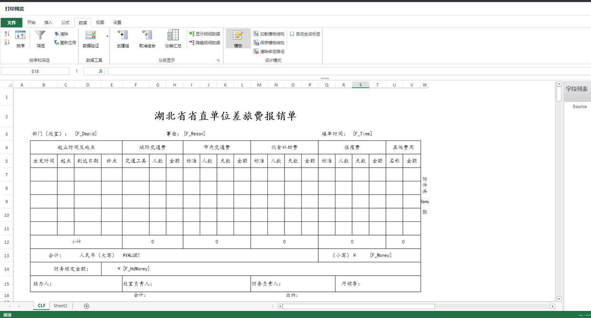Click the formula bar input

click(349, 71)
